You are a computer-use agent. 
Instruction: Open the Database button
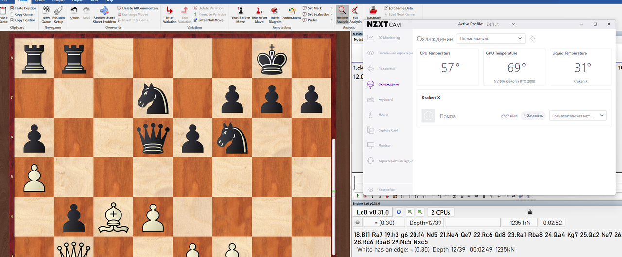tap(374, 13)
